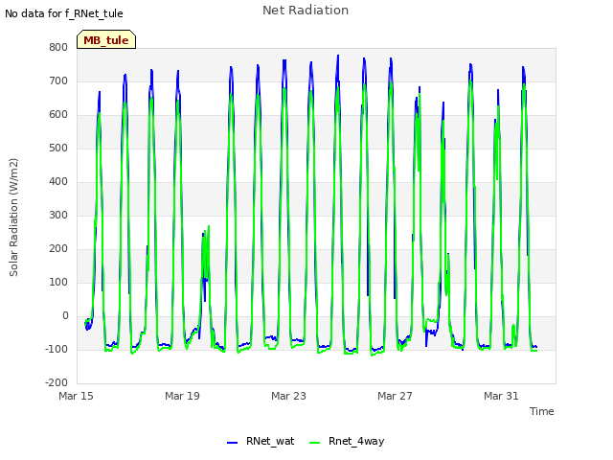613x460 pixels.
Task: Click the 300 y-axis tick label
Action: click(58, 215)
